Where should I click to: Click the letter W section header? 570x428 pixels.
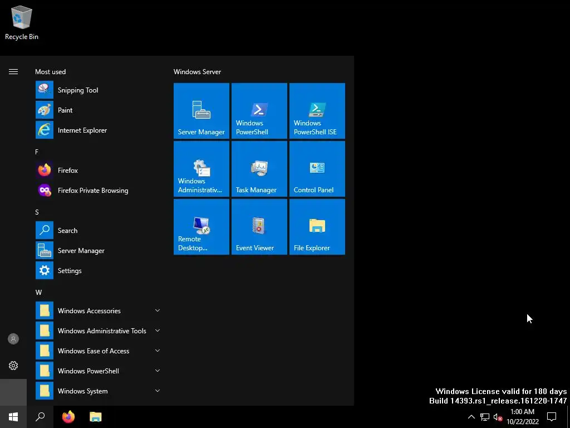(x=38, y=292)
